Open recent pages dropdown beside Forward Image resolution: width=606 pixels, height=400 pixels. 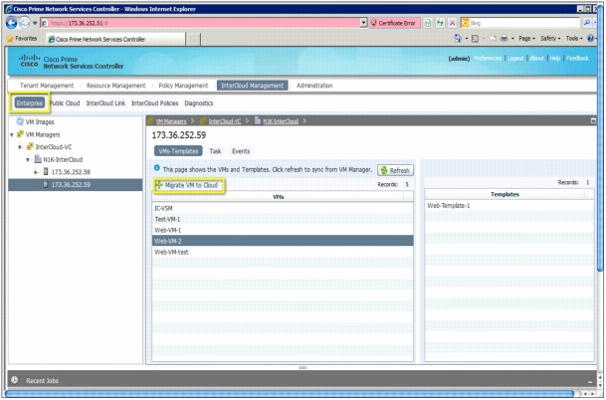point(35,23)
